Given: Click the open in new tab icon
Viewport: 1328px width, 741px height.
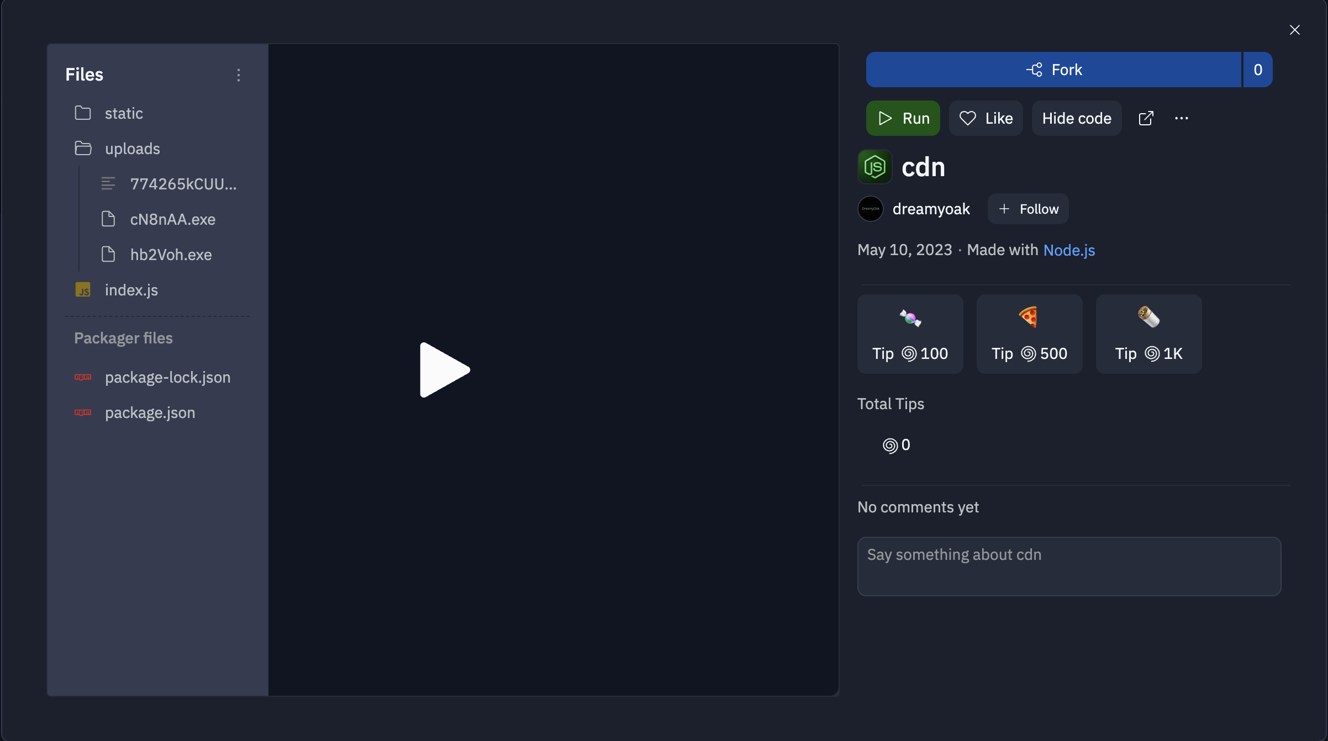Looking at the screenshot, I should point(1146,118).
